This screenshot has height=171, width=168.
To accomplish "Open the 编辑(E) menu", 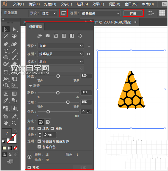I will pyautogui.click(x=34, y=4).
